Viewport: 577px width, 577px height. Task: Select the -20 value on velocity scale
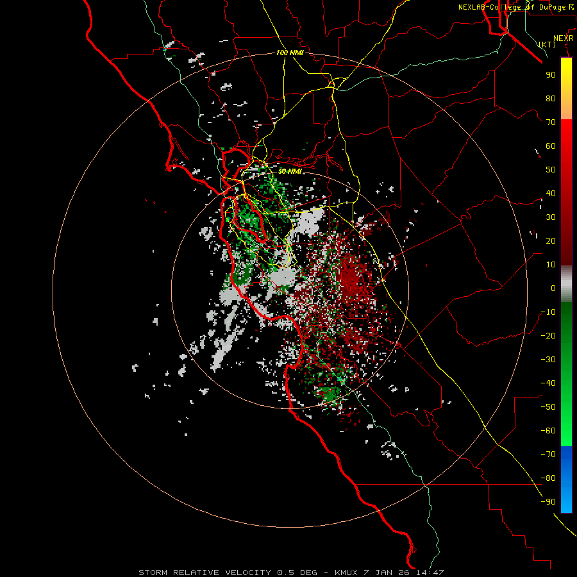[548, 335]
